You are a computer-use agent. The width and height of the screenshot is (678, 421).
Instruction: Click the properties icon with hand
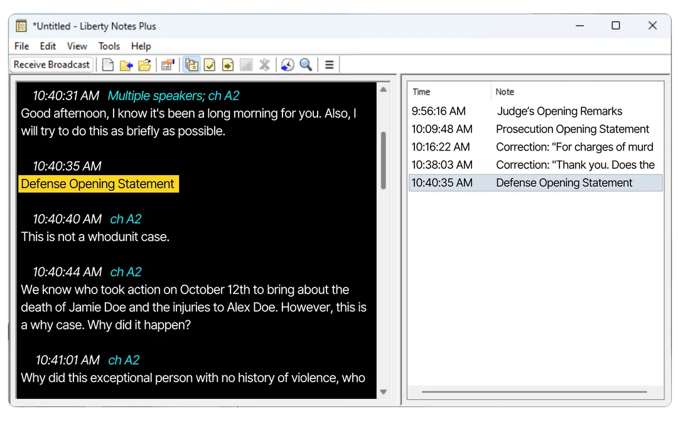click(x=168, y=65)
